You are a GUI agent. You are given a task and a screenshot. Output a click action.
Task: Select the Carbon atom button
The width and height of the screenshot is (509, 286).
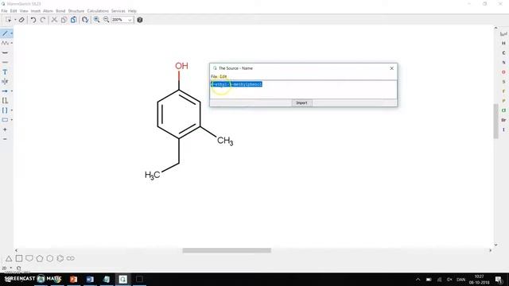tap(503, 53)
